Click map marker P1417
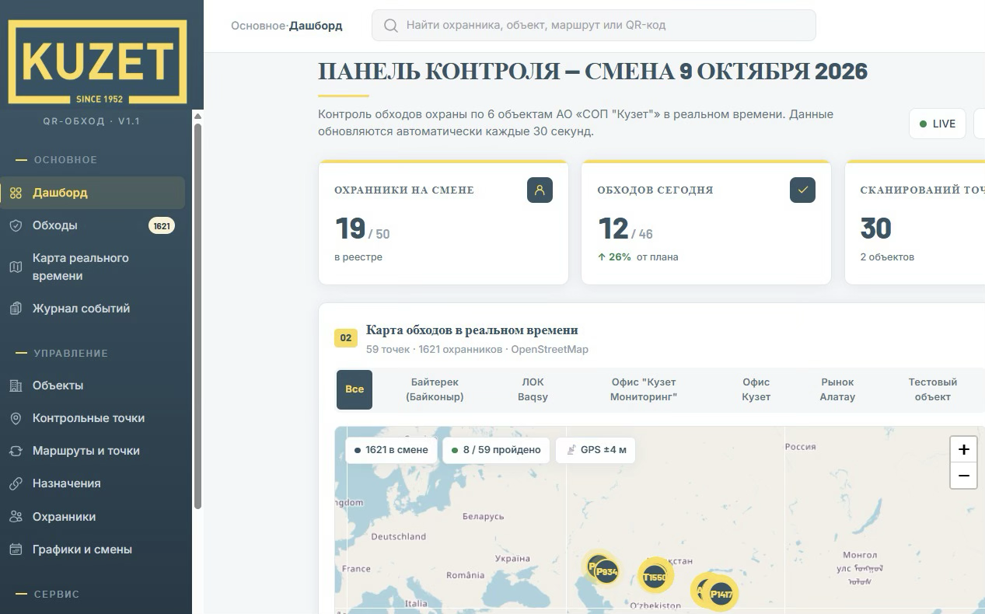The height and width of the screenshot is (614, 985). (x=721, y=595)
